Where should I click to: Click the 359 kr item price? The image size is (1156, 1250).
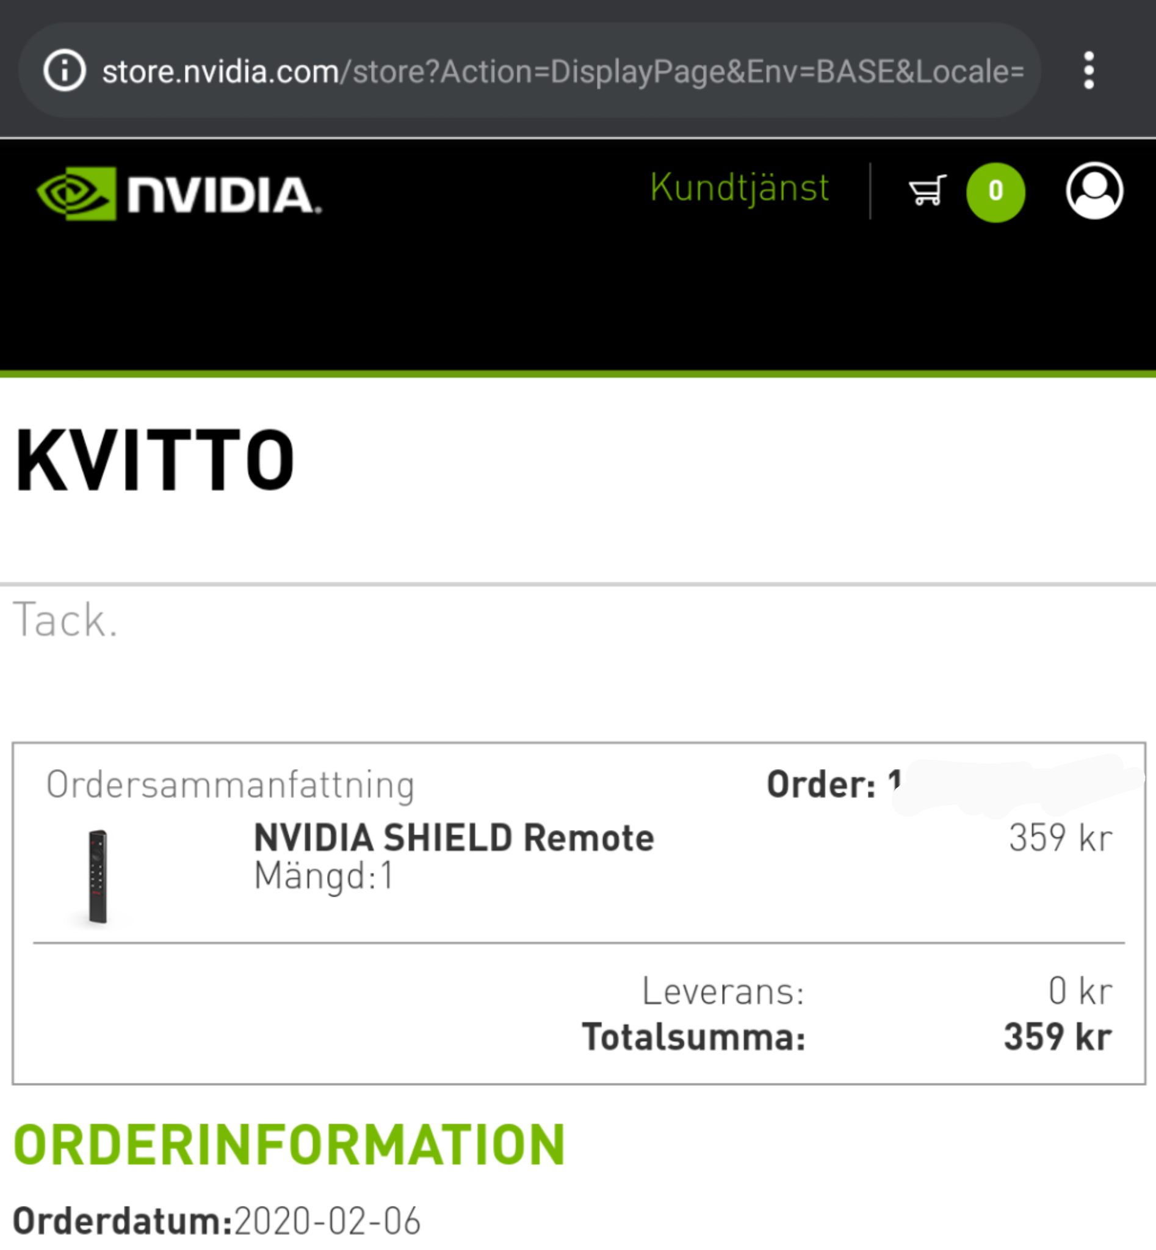coord(1061,838)
